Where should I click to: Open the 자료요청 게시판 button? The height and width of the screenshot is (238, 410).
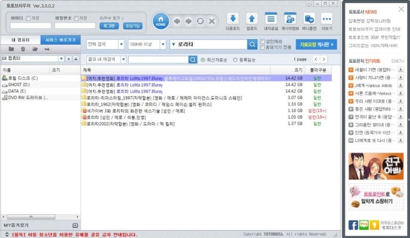click(316, 45)
